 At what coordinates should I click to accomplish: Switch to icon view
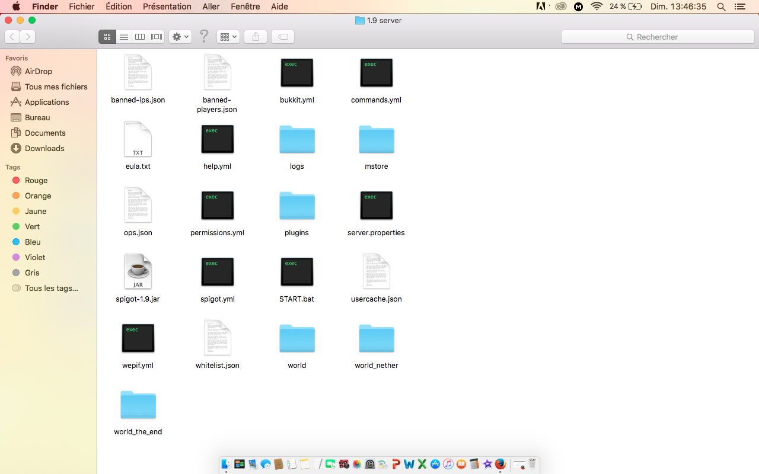(x=107, y=37)
